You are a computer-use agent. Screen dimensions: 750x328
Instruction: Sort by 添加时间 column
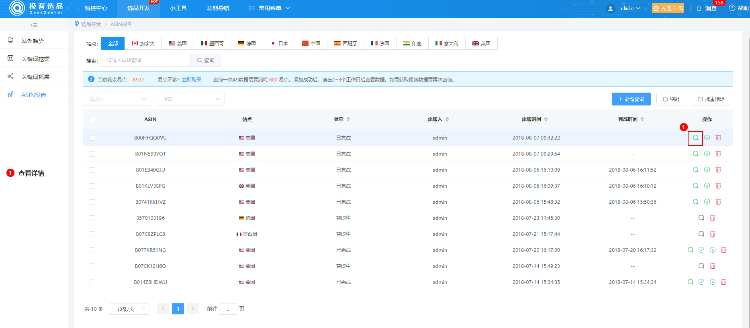pos(546,119)
